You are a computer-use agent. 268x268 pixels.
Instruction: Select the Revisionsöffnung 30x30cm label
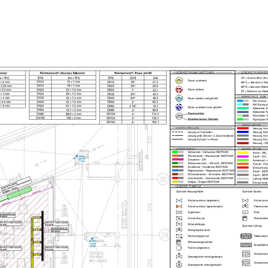(59, 230)
